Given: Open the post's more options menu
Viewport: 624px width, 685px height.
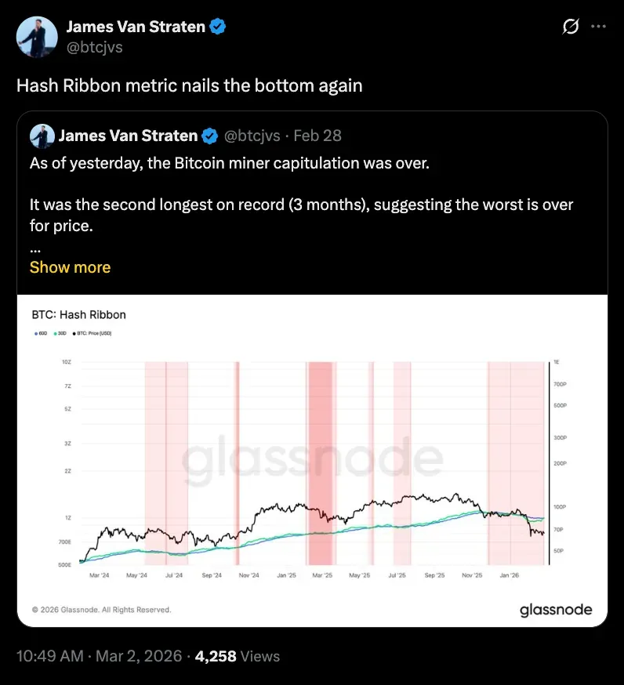Looking at the screenshot, I should tap(598, 27).
